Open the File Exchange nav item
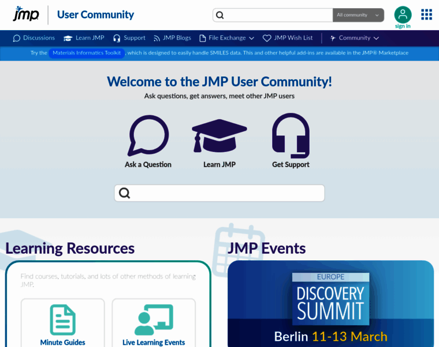This screenshot has width=439, height=347. click(x=227, y=38)
